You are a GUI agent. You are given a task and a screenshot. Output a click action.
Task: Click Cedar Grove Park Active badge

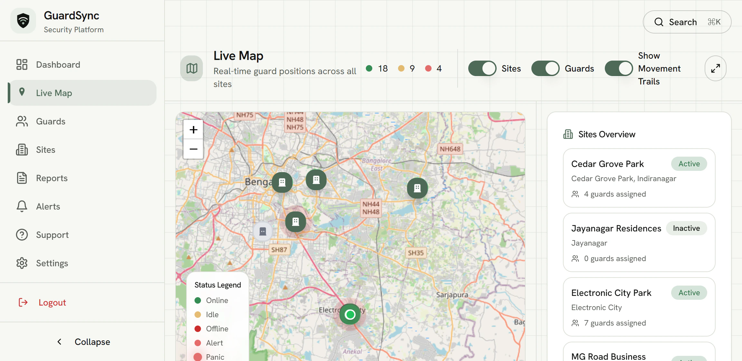pos(689,164)
